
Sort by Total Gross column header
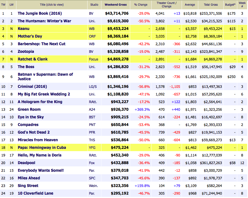(x=211, y=5)
